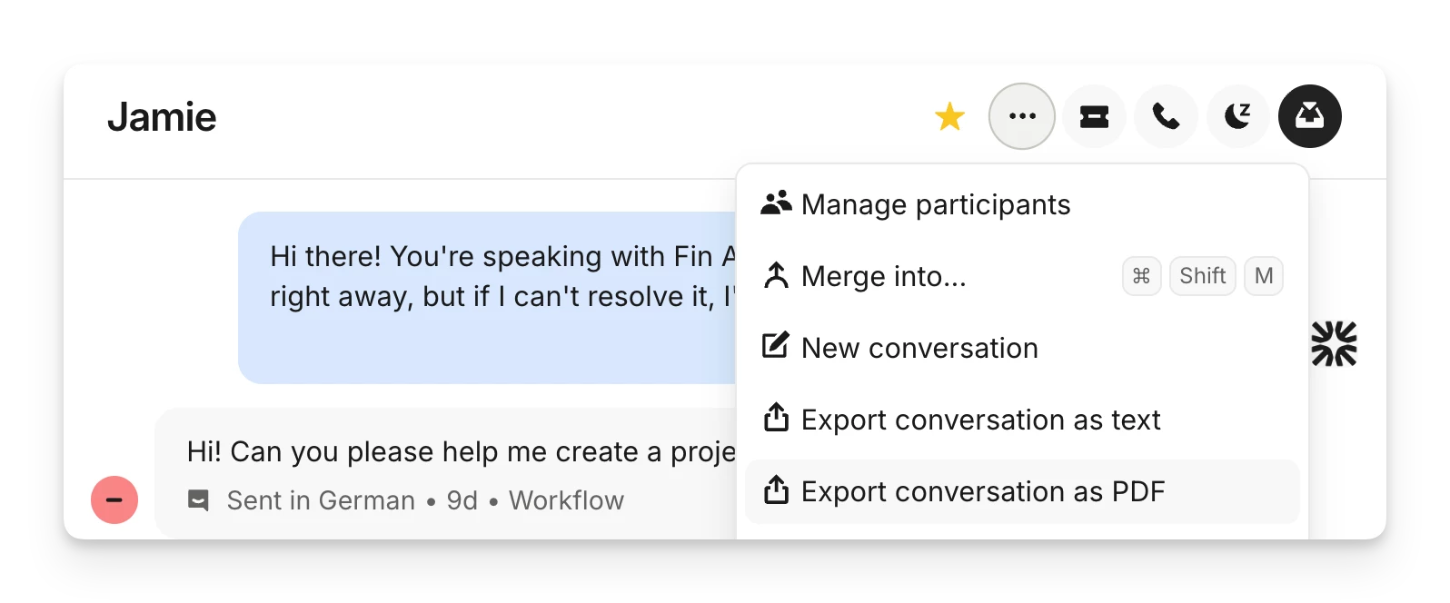This screenshot has width=1450, height=603.
Task: Click the Fin AI avatar icon
Action: (1334, 343)
